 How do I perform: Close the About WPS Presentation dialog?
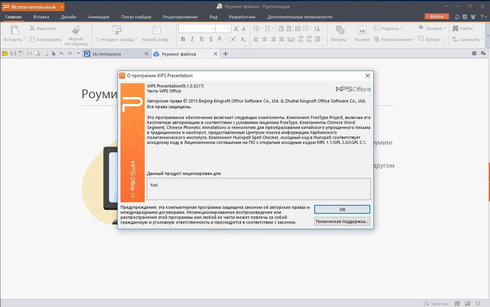pos(367,76)
